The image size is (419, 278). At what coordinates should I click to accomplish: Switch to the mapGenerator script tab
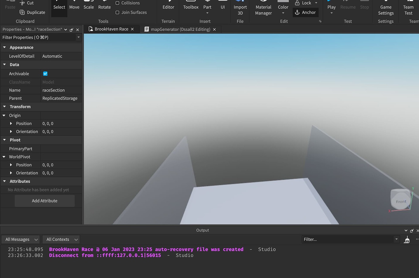180,29
